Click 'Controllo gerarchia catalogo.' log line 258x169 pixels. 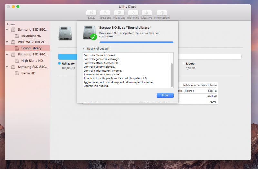pyautogui.click(x=102, y=59)
